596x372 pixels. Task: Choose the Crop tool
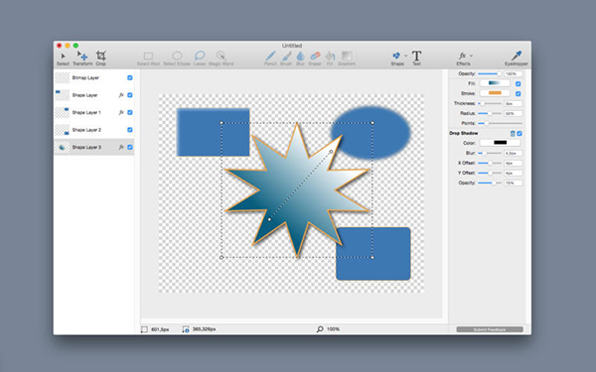pos(100,59)
